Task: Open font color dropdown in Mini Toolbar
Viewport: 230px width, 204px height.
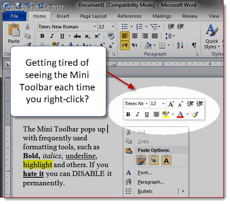Action: [187, 114]
